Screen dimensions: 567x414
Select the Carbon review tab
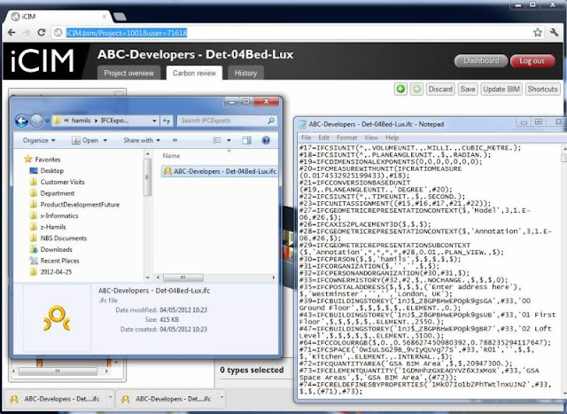tap(194, 73)
